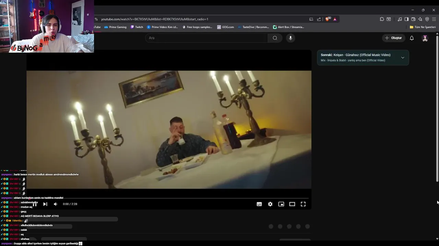Open Brave Rewards triangle icon
This screenshot has height=246, width=439.
click(335, 19)
